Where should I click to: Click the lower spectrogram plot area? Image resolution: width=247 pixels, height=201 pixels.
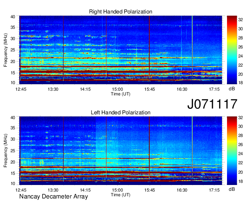pyautogui.click(x=121, y=151)
